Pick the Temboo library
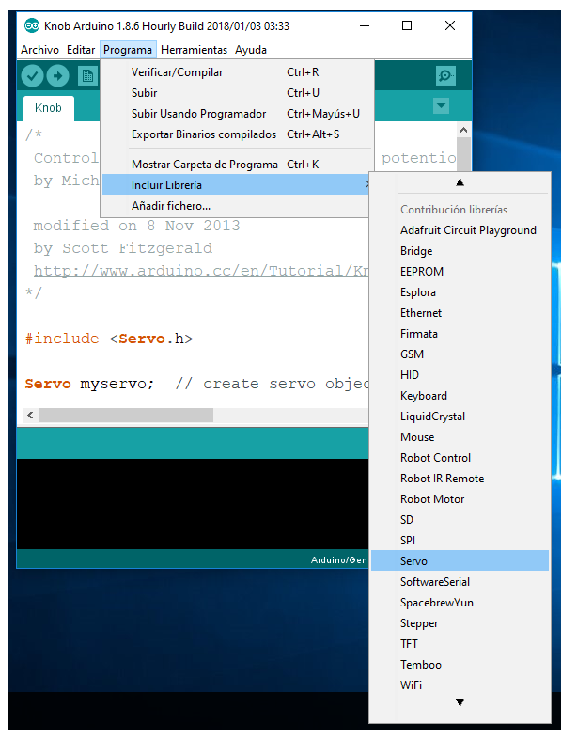This screenshot has width=577, height=740. [x=460, y=665]
